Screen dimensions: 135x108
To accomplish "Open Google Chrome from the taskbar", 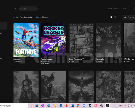I will 78,105.
